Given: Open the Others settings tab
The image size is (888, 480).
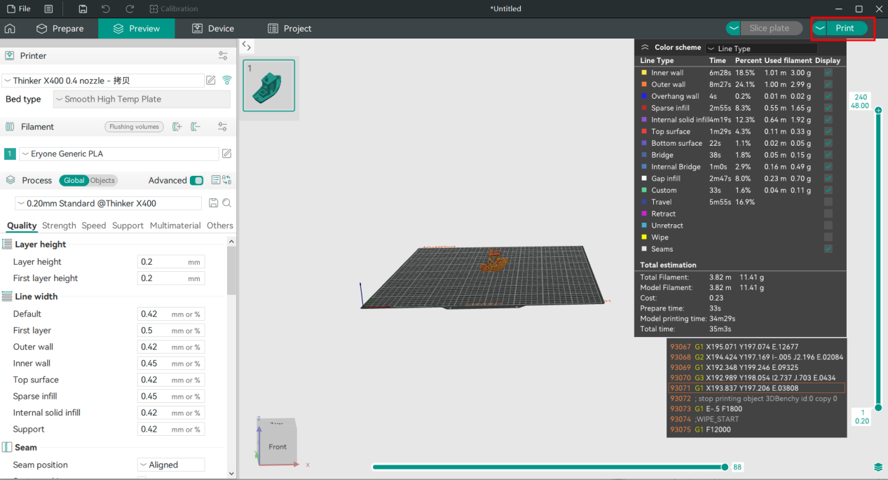Looking at the screenshot, I should pos(220,226).
